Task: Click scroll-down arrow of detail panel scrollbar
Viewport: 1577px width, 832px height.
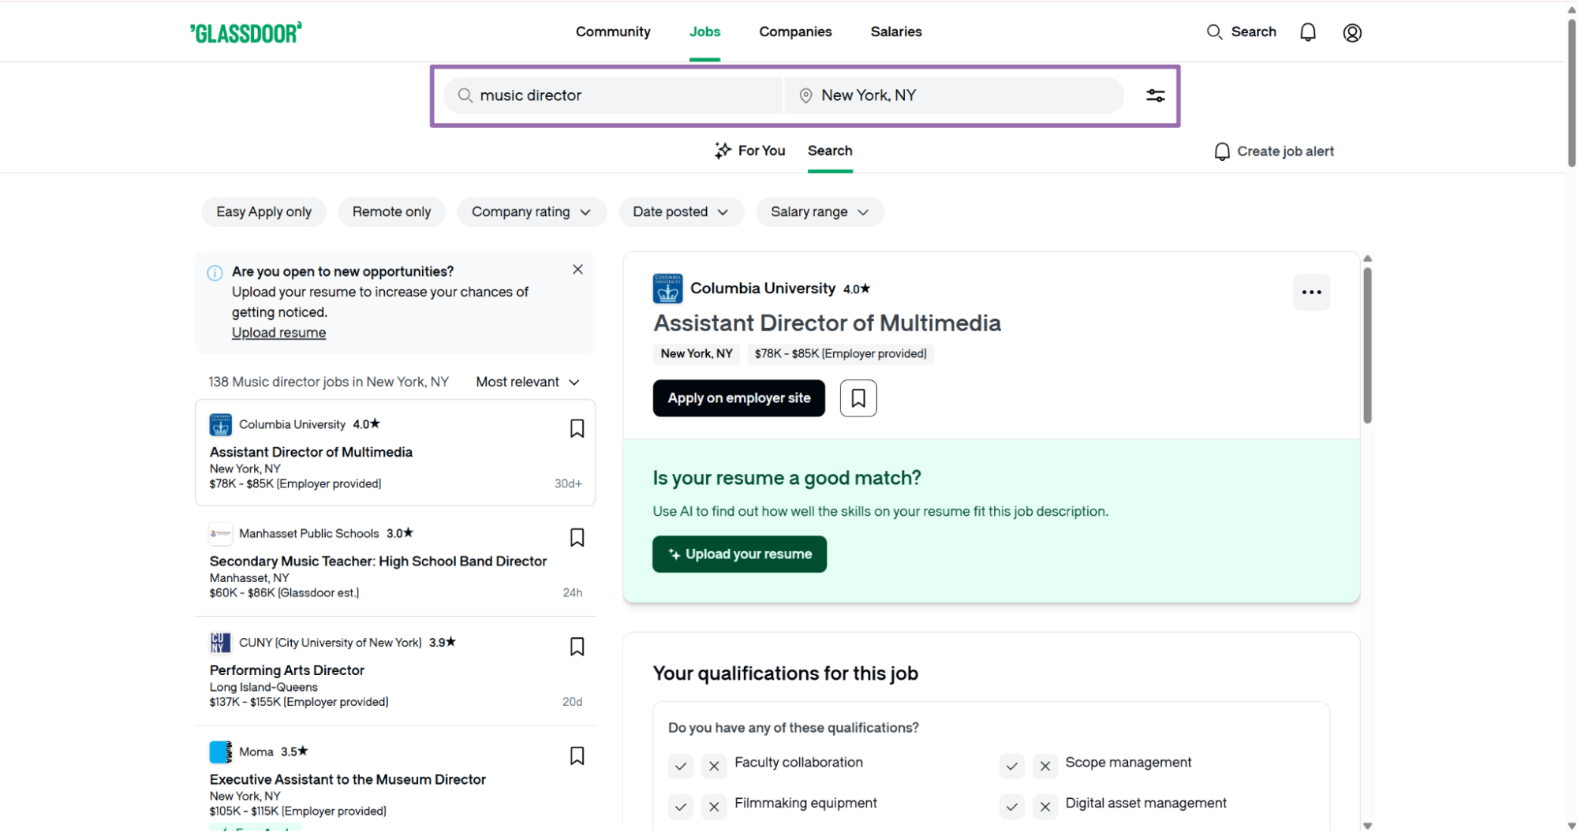Action: point(1367,826)
